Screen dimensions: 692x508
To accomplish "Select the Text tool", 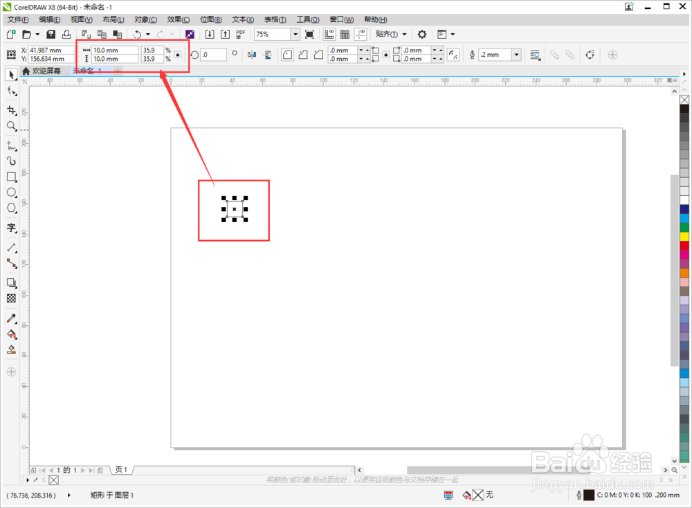I will pos(11,227).
